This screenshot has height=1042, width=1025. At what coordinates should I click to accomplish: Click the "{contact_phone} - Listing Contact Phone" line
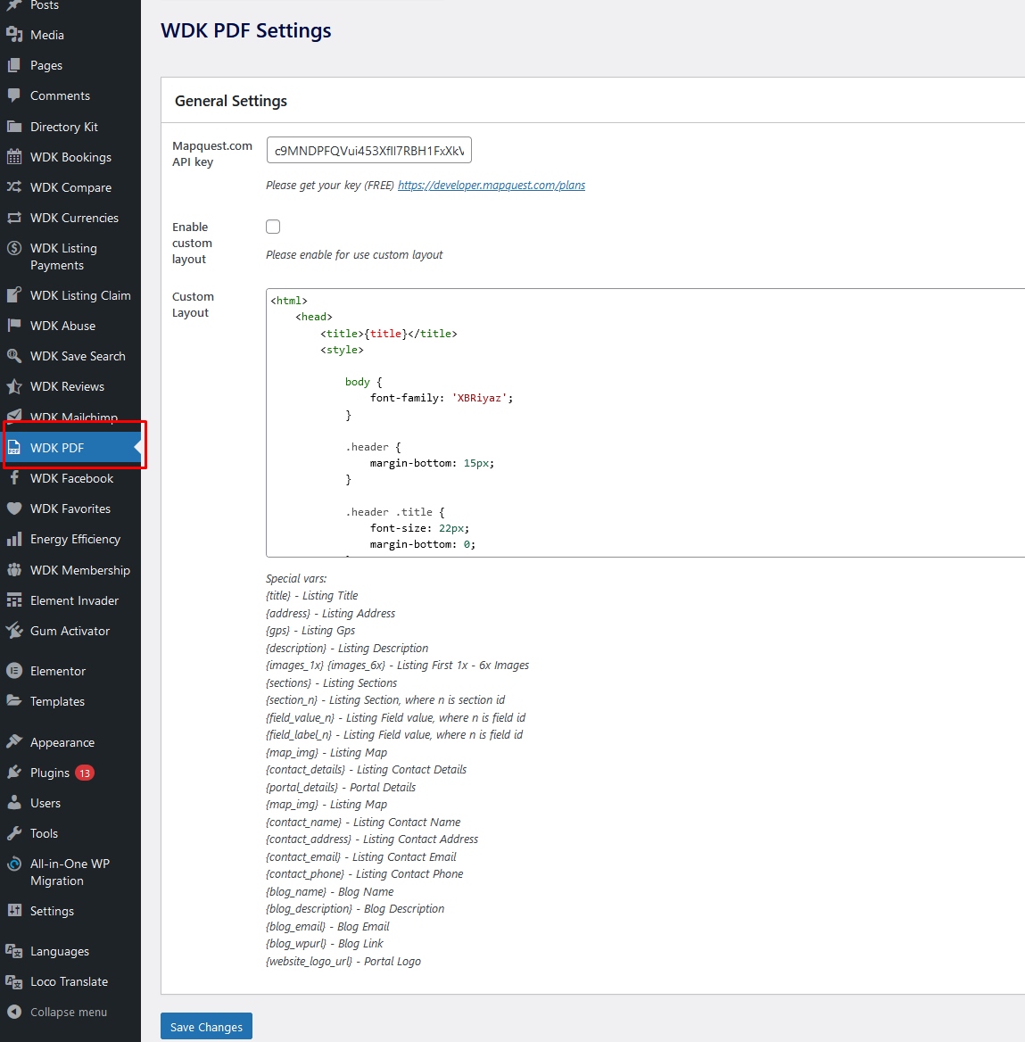364,874
